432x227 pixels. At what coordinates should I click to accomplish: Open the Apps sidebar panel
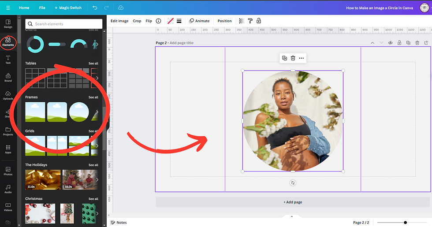(8, 149)
